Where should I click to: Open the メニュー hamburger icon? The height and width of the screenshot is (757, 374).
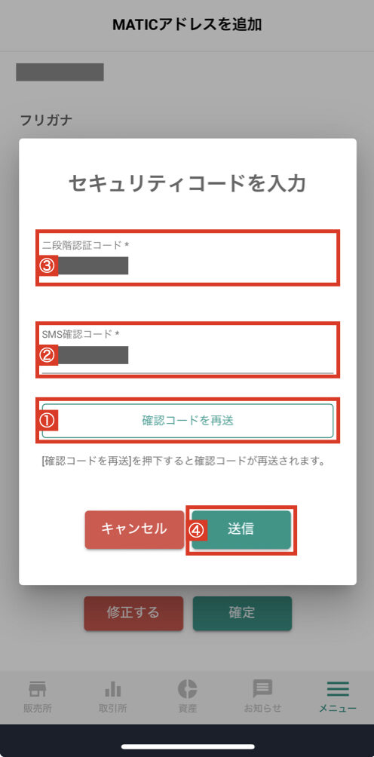(x=338, y=689)
